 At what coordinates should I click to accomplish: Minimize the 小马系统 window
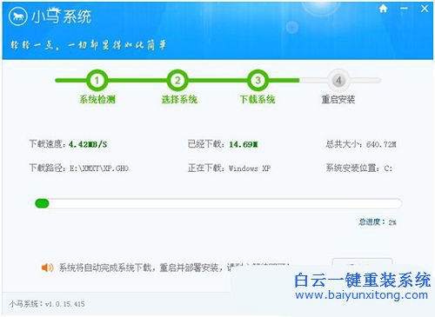(x=404, y=9)
